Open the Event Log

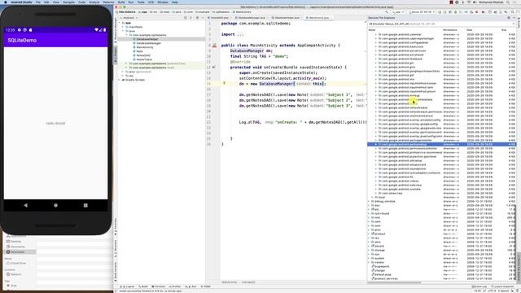point(479,286)
